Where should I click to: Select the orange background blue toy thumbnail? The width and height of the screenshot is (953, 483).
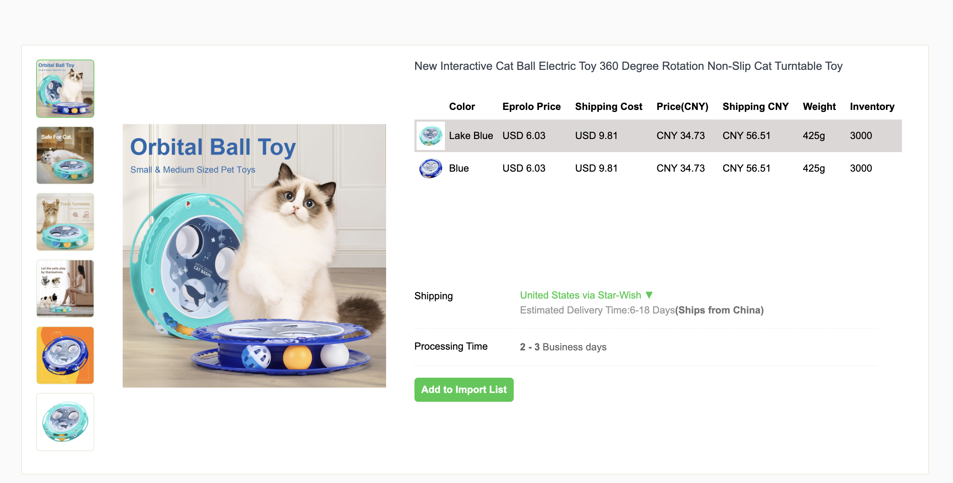(x=65, y=355)
